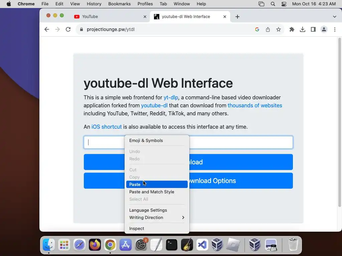Open Chrome's three-dot menu
Screen dimensions: 342x256
point(335,29)
